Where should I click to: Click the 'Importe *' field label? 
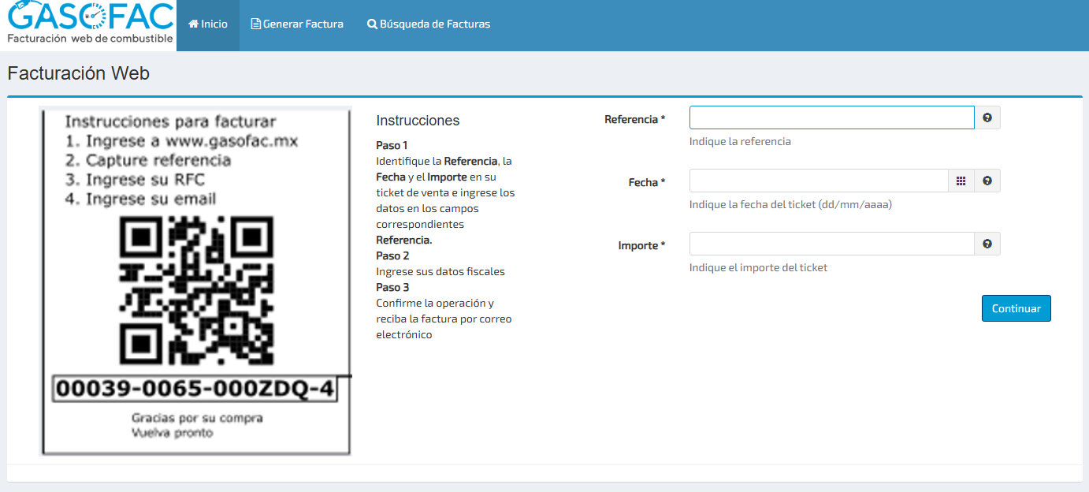pos(642,246)
